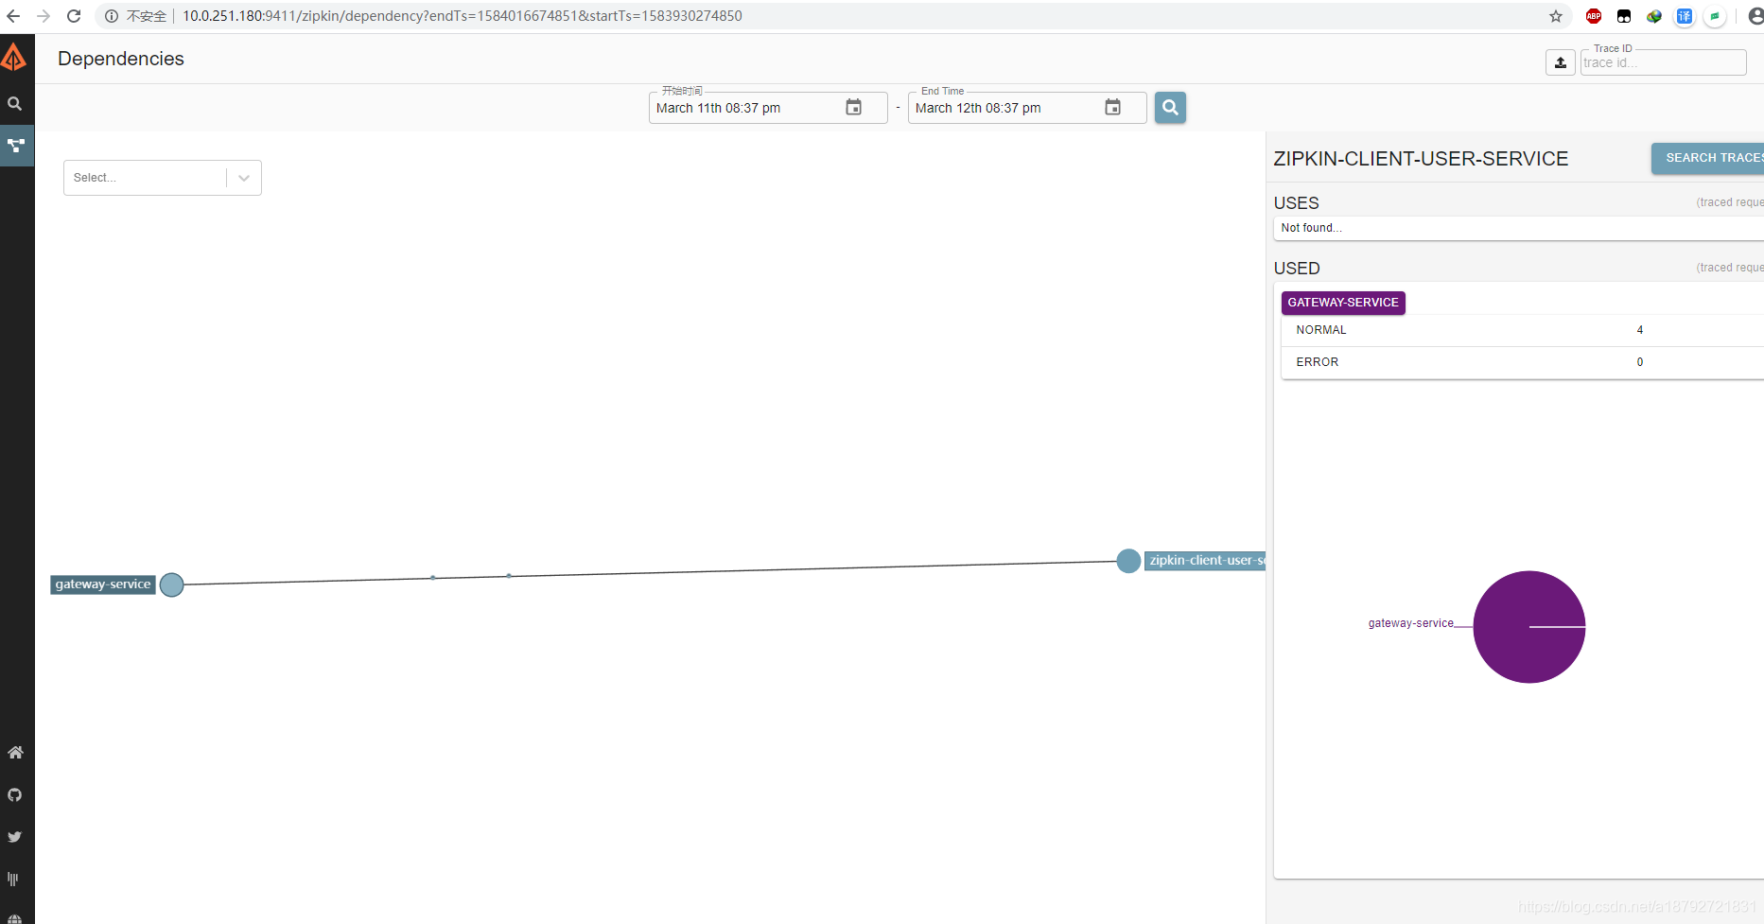Click the USES section heading
This screenshot has width=1764, height=924.
[x=1296, y=203]
